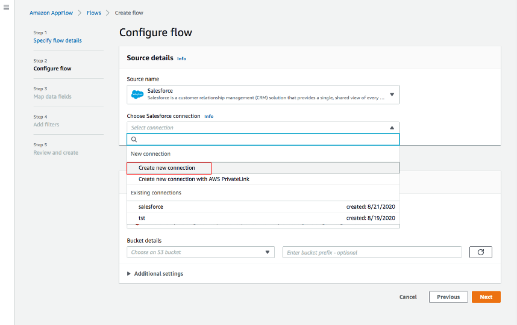Click the Next button
This screenshot has height=325, width=517.
(486, 297)
